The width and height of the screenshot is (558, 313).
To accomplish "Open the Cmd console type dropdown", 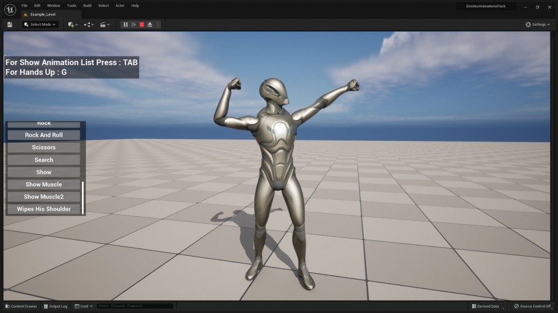I will pos(84,306).
